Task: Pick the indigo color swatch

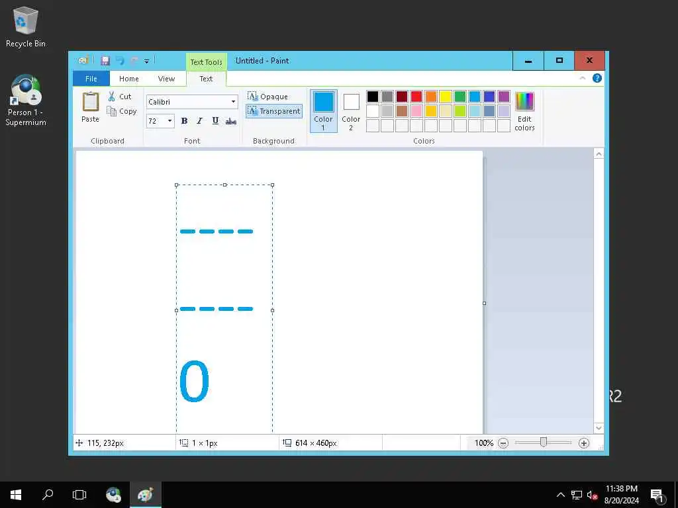Action: click(489, 97)
